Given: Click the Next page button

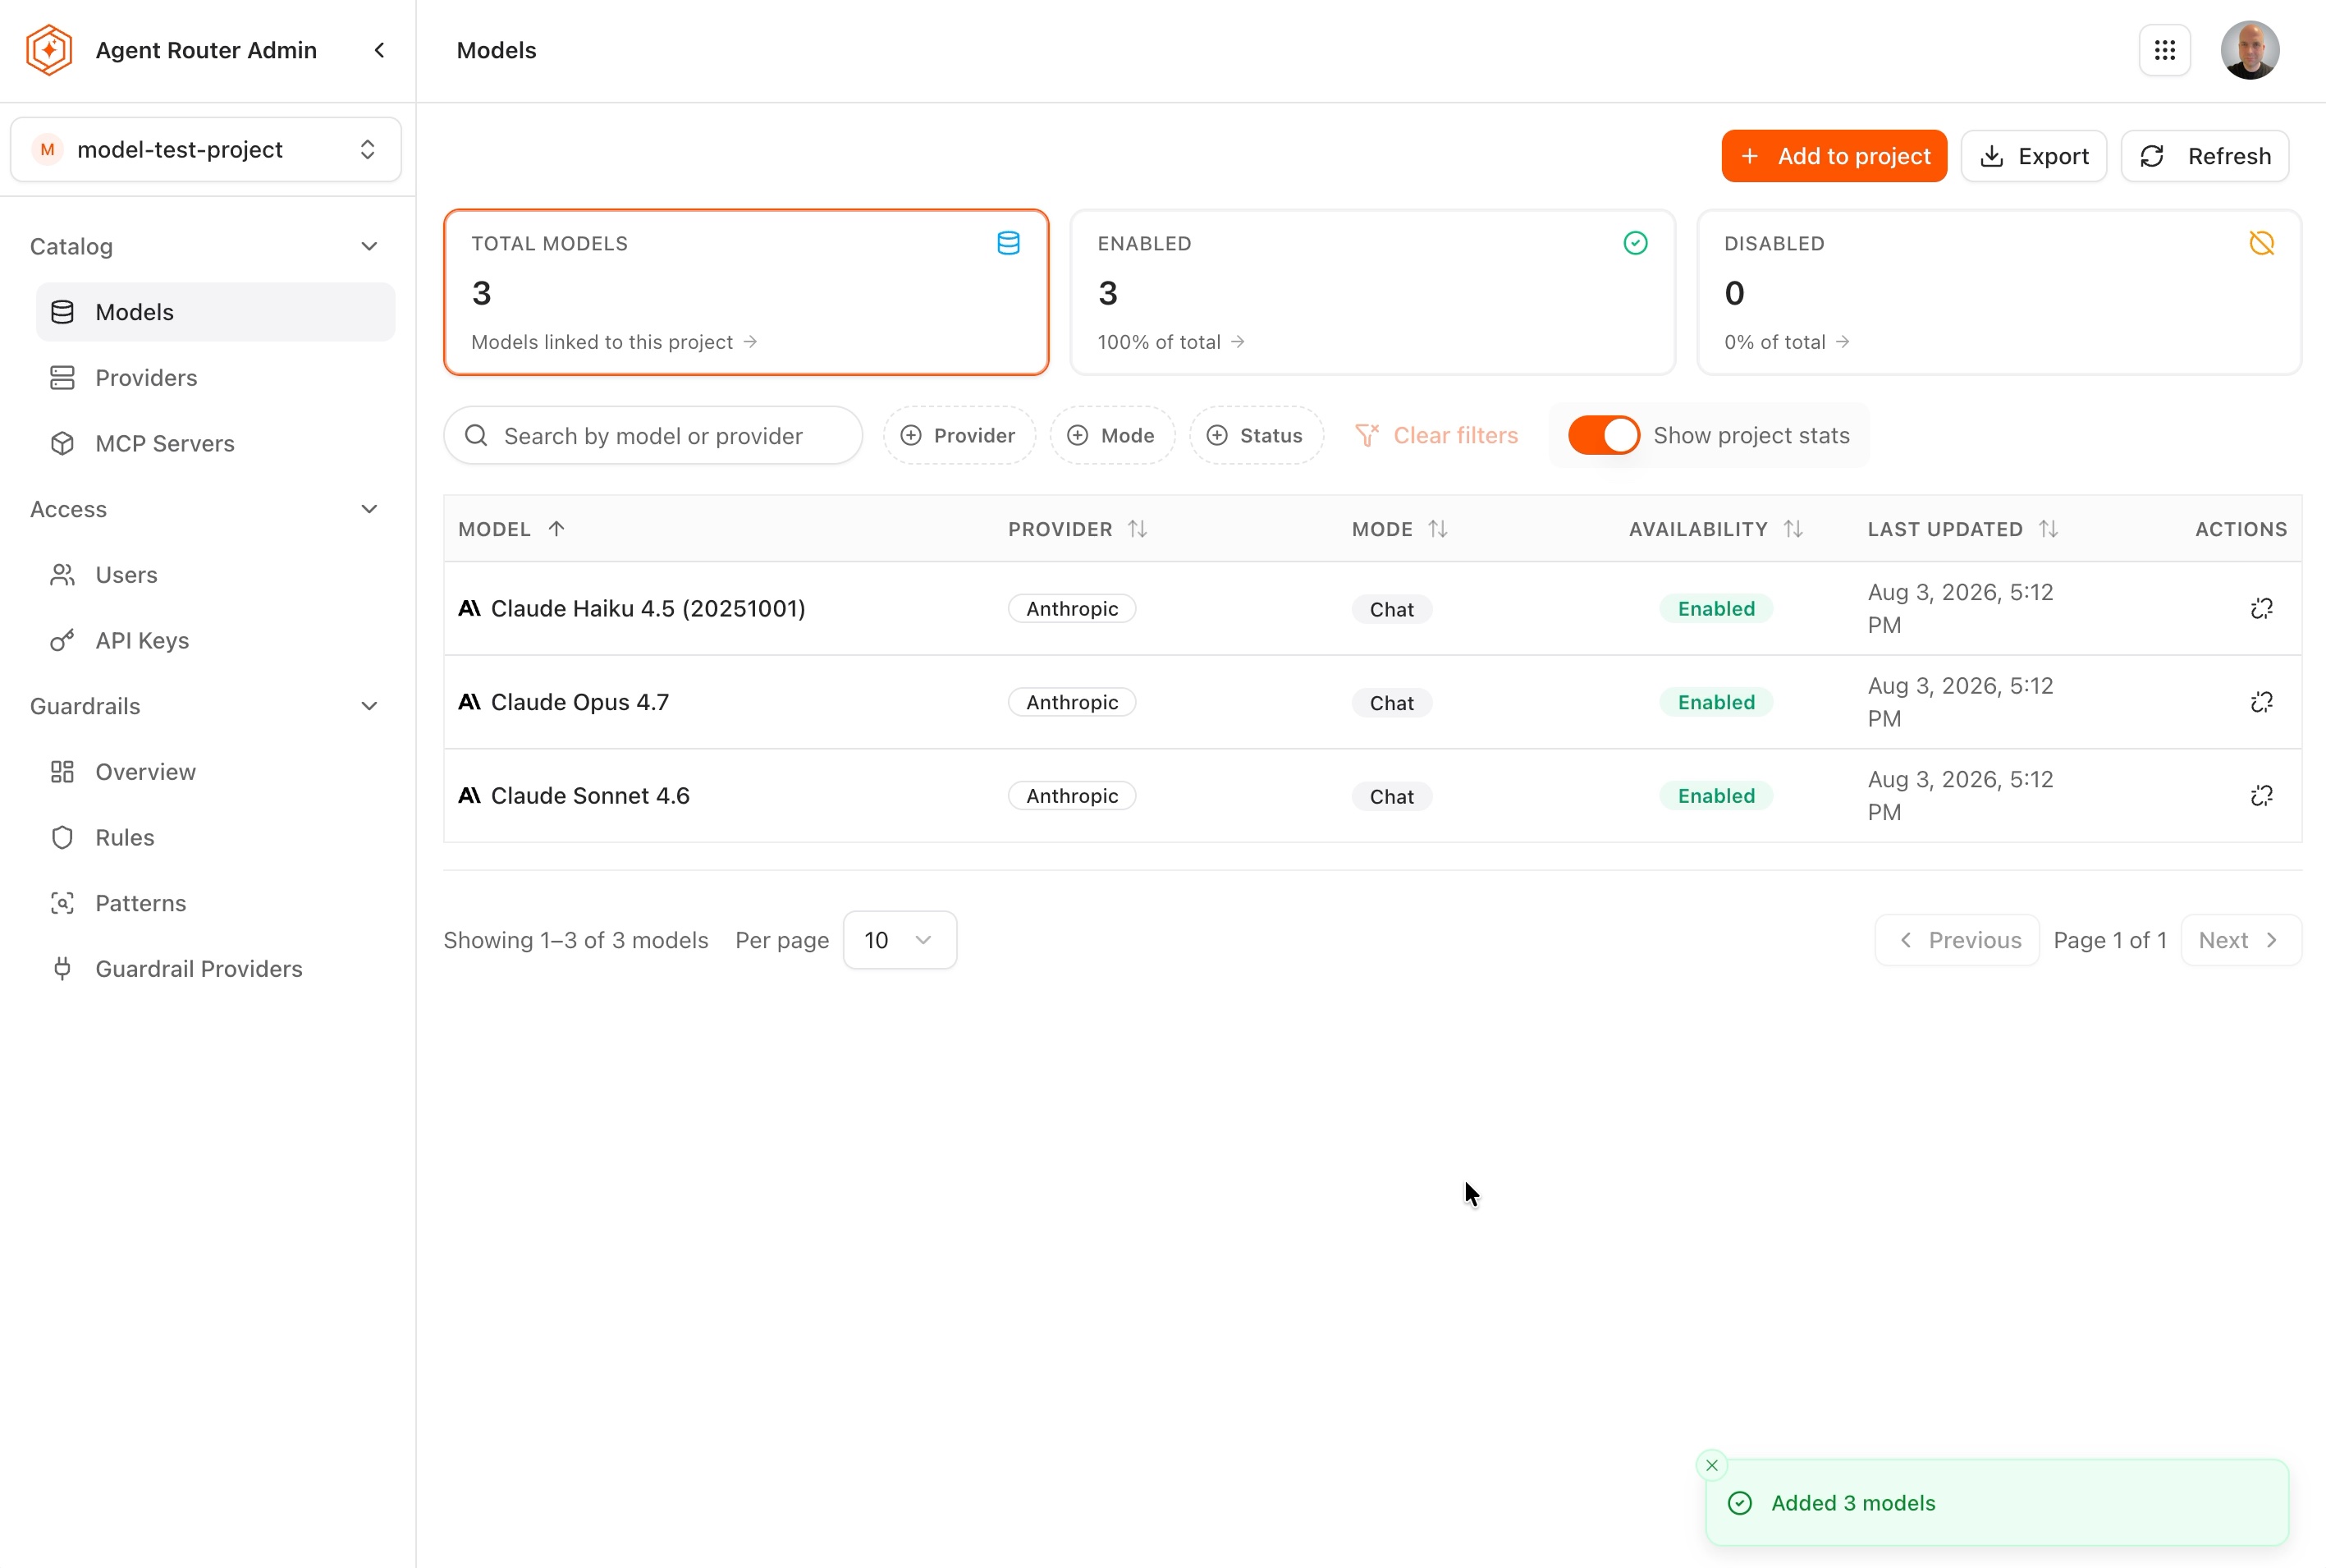Looking at the screenshot, I should click(x=2241, y=940).
